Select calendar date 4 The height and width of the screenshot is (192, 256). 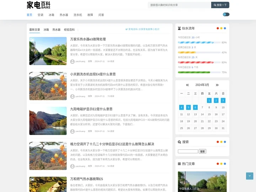(181, 107)
